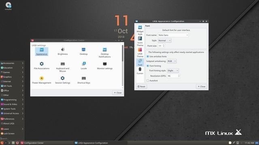Image resolution: width=259 pixels, height=145 pixels.
Task: Expand the Internet menu category
Action: pyautogui.click(x=12, y=81)
